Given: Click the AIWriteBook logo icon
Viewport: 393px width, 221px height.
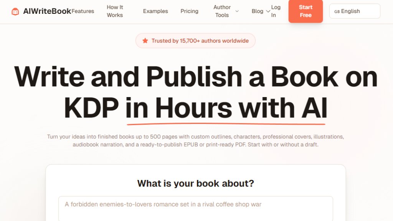Looking at the screenshot, I should [x=15, y=12].
